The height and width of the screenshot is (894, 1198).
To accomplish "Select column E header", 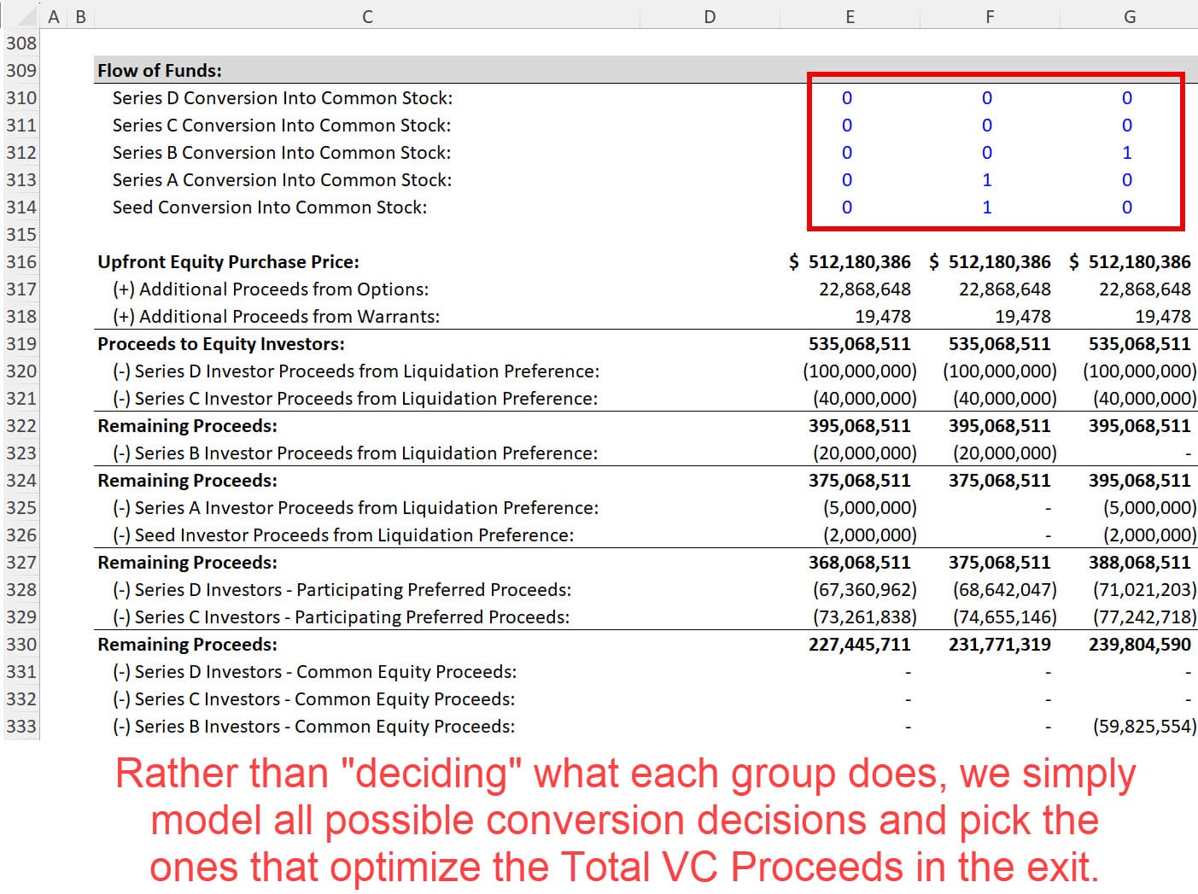I will coord(850,15).
